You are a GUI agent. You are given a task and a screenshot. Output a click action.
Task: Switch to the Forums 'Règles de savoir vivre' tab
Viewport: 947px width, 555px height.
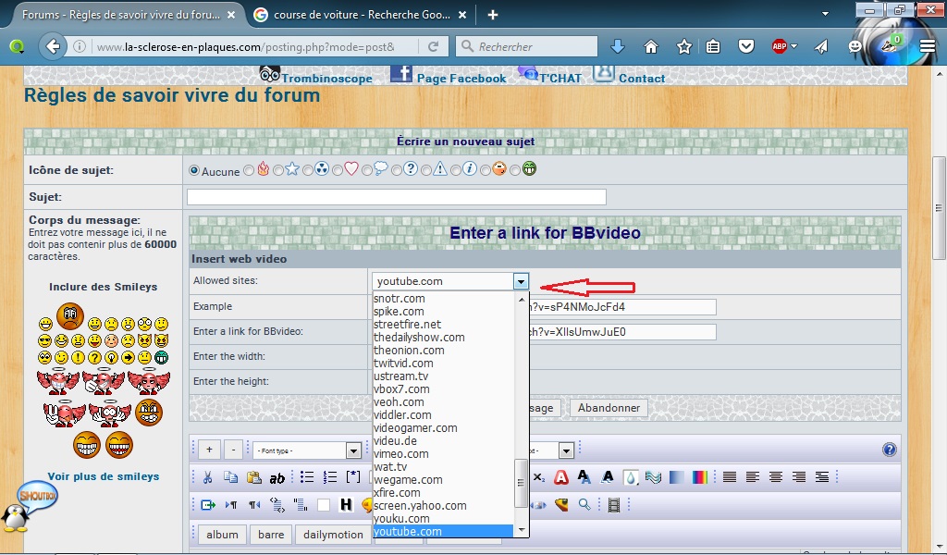[123, 15]
